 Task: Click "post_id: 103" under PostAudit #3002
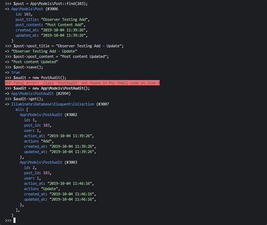(38, 125)
